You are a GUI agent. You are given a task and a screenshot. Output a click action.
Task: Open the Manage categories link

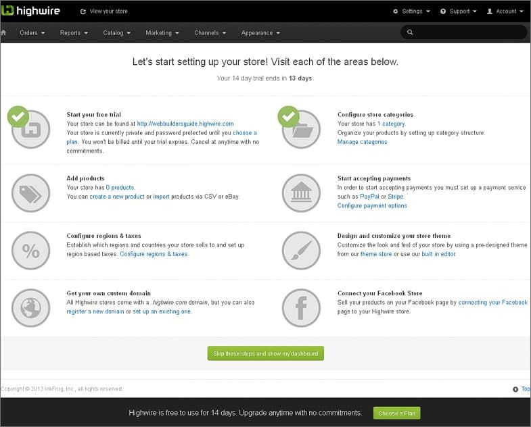click(x=362, y=142)
